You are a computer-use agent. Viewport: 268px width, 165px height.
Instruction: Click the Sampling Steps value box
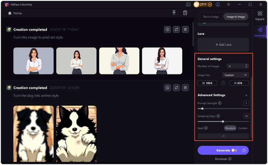click(x=246, y=116)
